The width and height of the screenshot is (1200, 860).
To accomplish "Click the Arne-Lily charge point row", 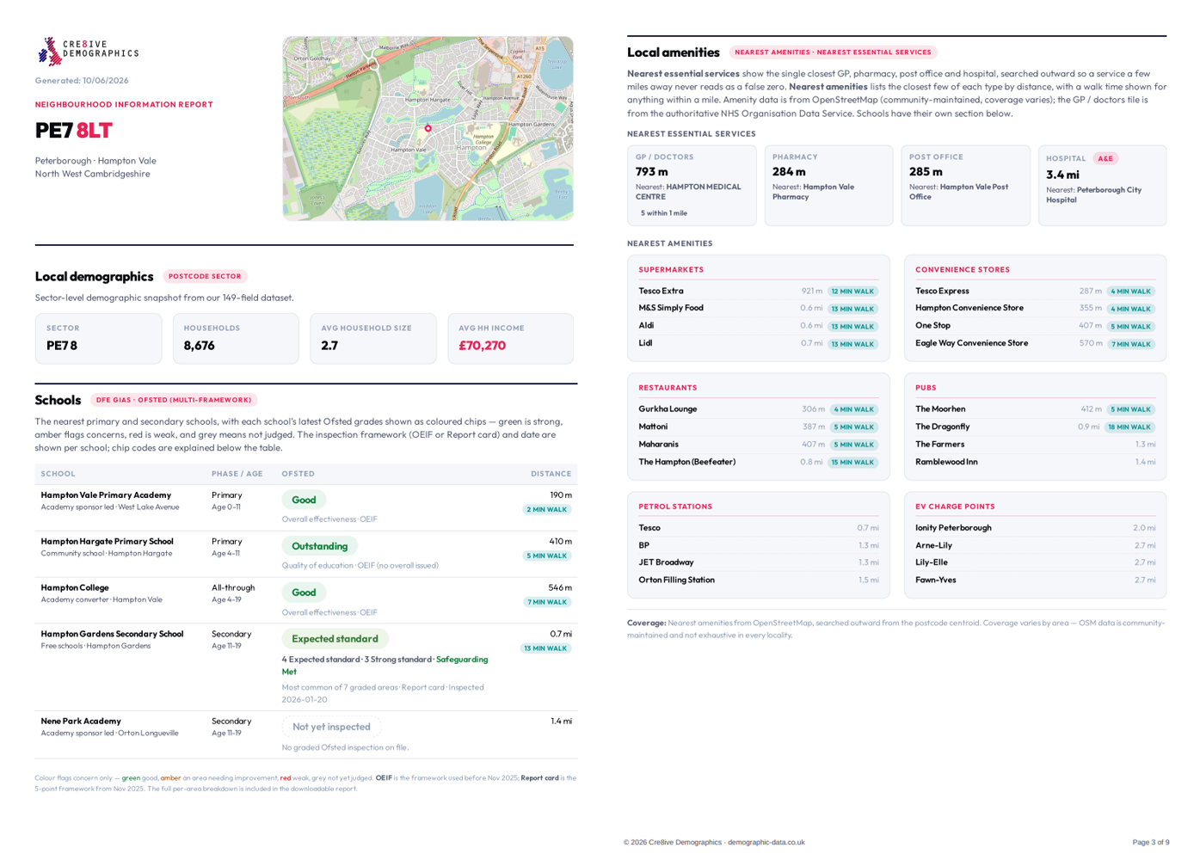I will 1036,545.
